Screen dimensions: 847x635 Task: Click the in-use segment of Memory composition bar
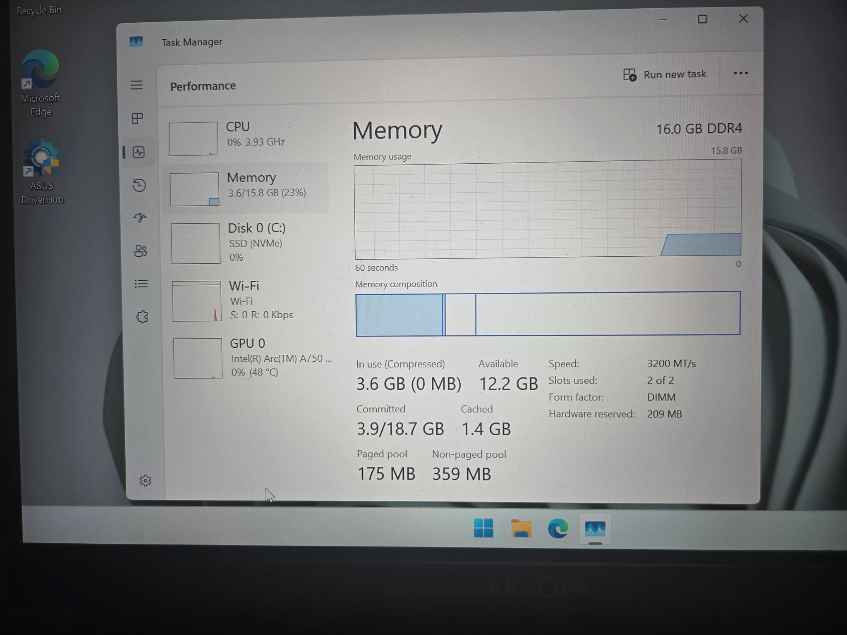[x=399, y=315]
